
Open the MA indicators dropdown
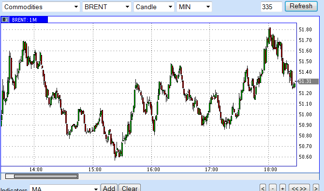pos(65,189)
